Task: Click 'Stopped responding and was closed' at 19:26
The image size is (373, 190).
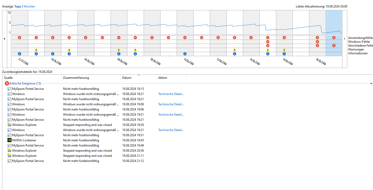Action: [87, 125]
